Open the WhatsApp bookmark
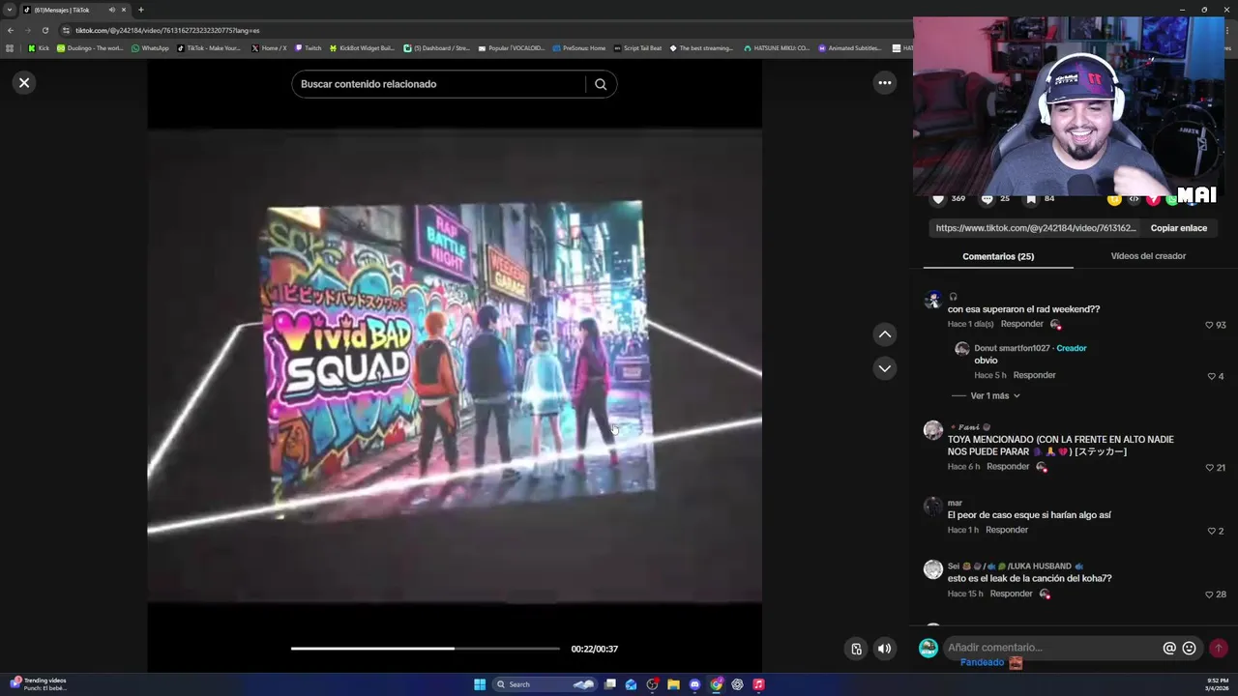 coord(150,48)
